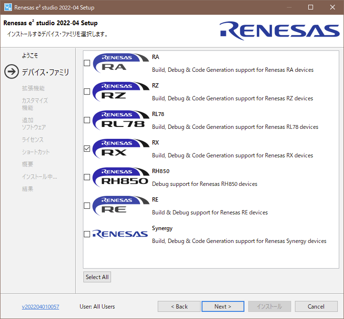The image size is (344, 319).
Task: Select the デバイス・ファミリ step
Action: [x=45, y=72]
